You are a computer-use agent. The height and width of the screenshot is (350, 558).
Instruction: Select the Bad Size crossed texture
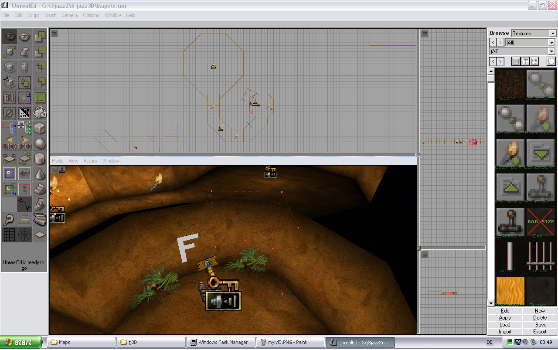[540, 221]
